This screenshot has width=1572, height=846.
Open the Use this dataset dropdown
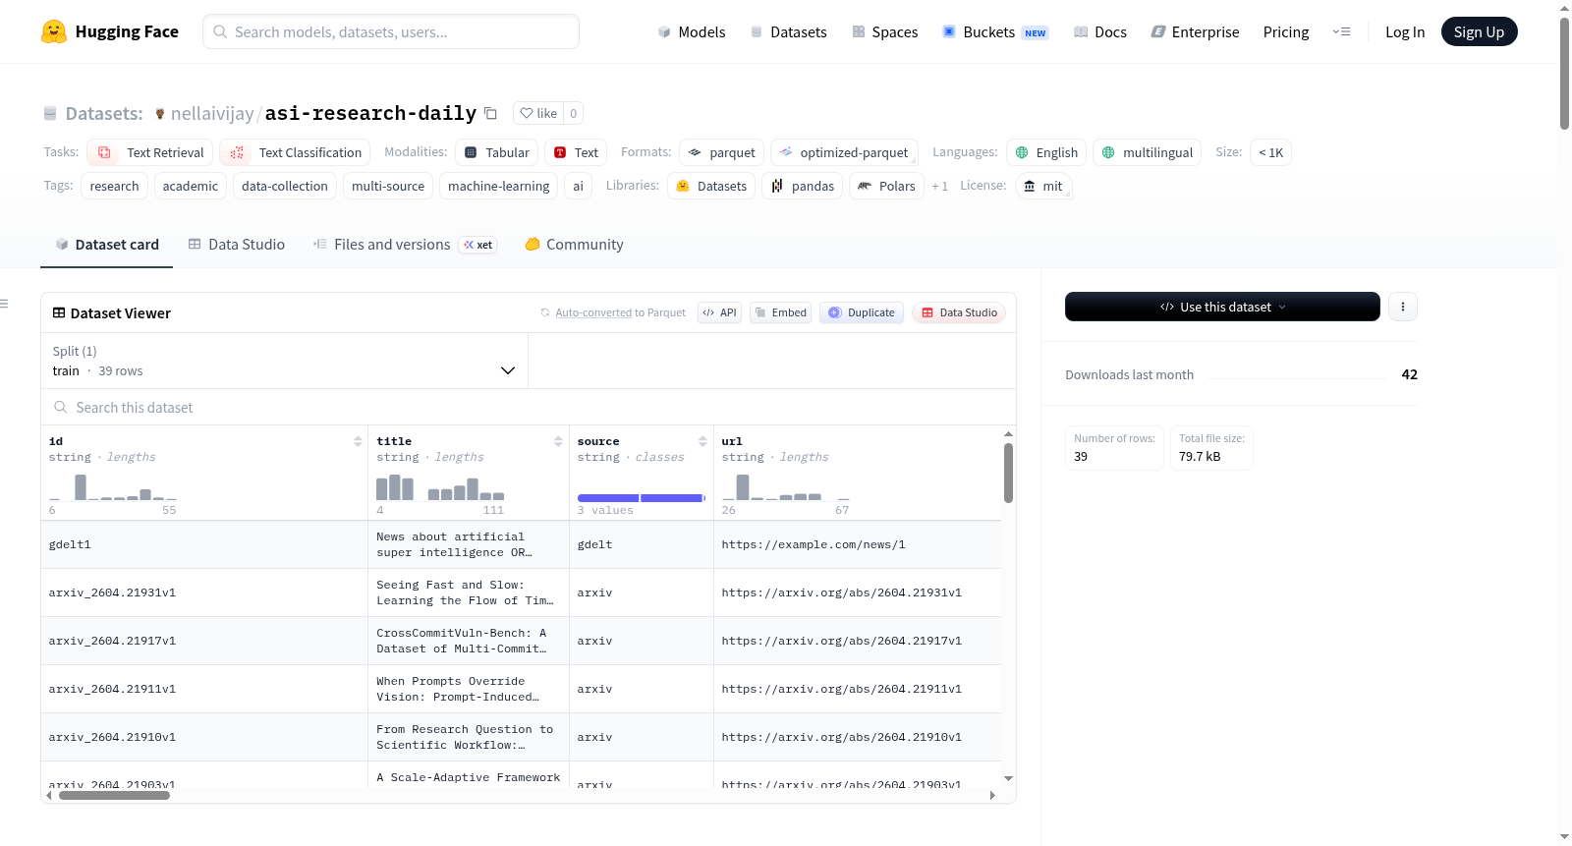click(x=1222, y=307)
